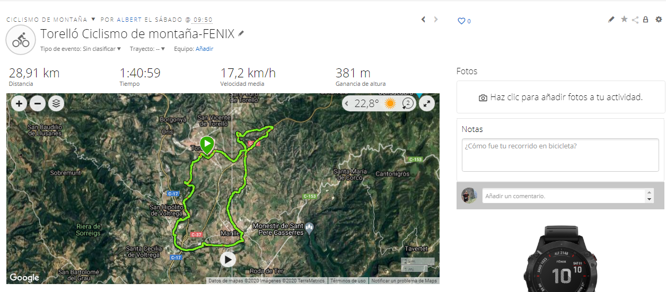This screenshot has width=666, height=292.
Task: Mark activity as favorite with star
Action: pos(624,20)
